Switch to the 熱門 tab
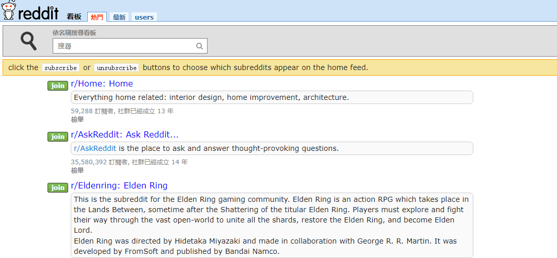The image size is (557, 258). 97,17
